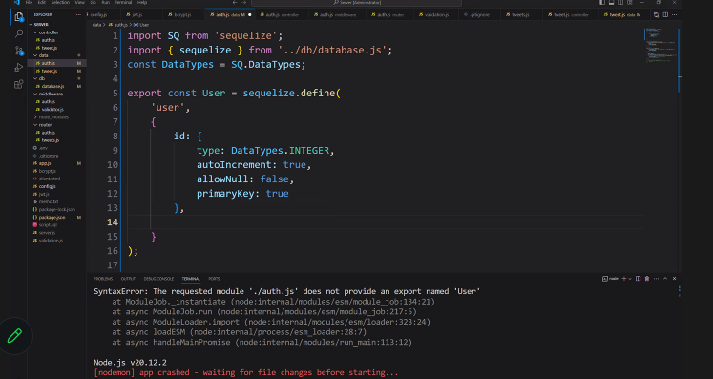Open the Explorer view in the activity bar
Screen dimensions: 713x379
click(x=19, y=17)
